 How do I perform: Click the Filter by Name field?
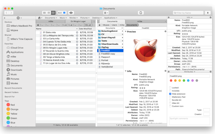point(188,13)
